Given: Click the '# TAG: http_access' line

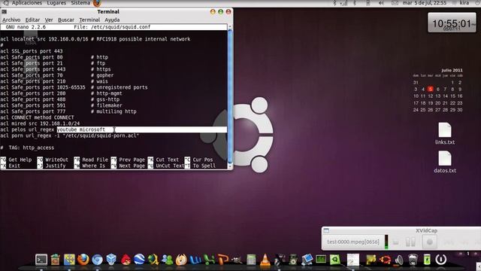Looking at the screenshot, I should 27,148.
